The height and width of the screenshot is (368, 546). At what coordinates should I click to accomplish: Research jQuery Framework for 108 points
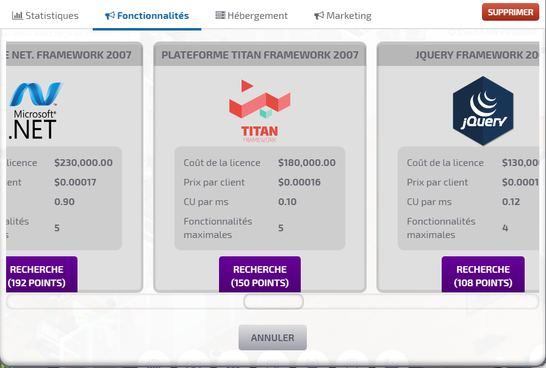pos(483,276)
